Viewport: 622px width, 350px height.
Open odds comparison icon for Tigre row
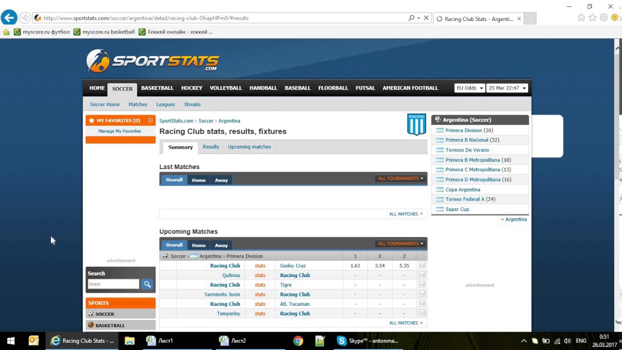(422, 285)
